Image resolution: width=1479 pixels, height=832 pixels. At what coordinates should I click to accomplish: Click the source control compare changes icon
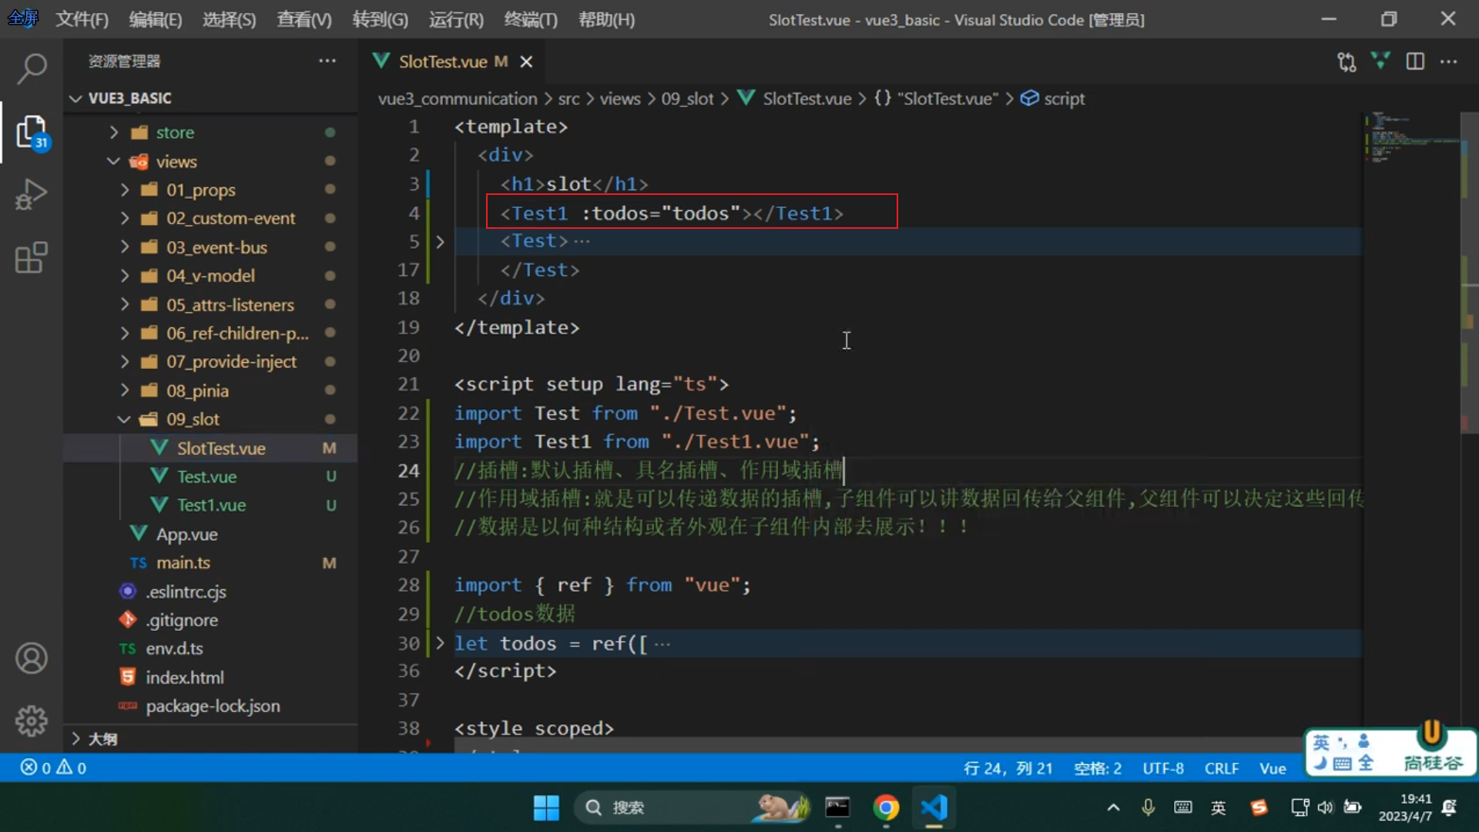coord(1347,62)
